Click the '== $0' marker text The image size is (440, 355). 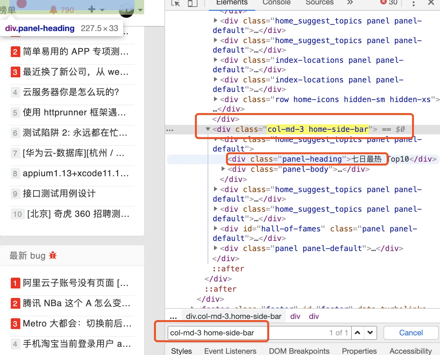point(393,129)
